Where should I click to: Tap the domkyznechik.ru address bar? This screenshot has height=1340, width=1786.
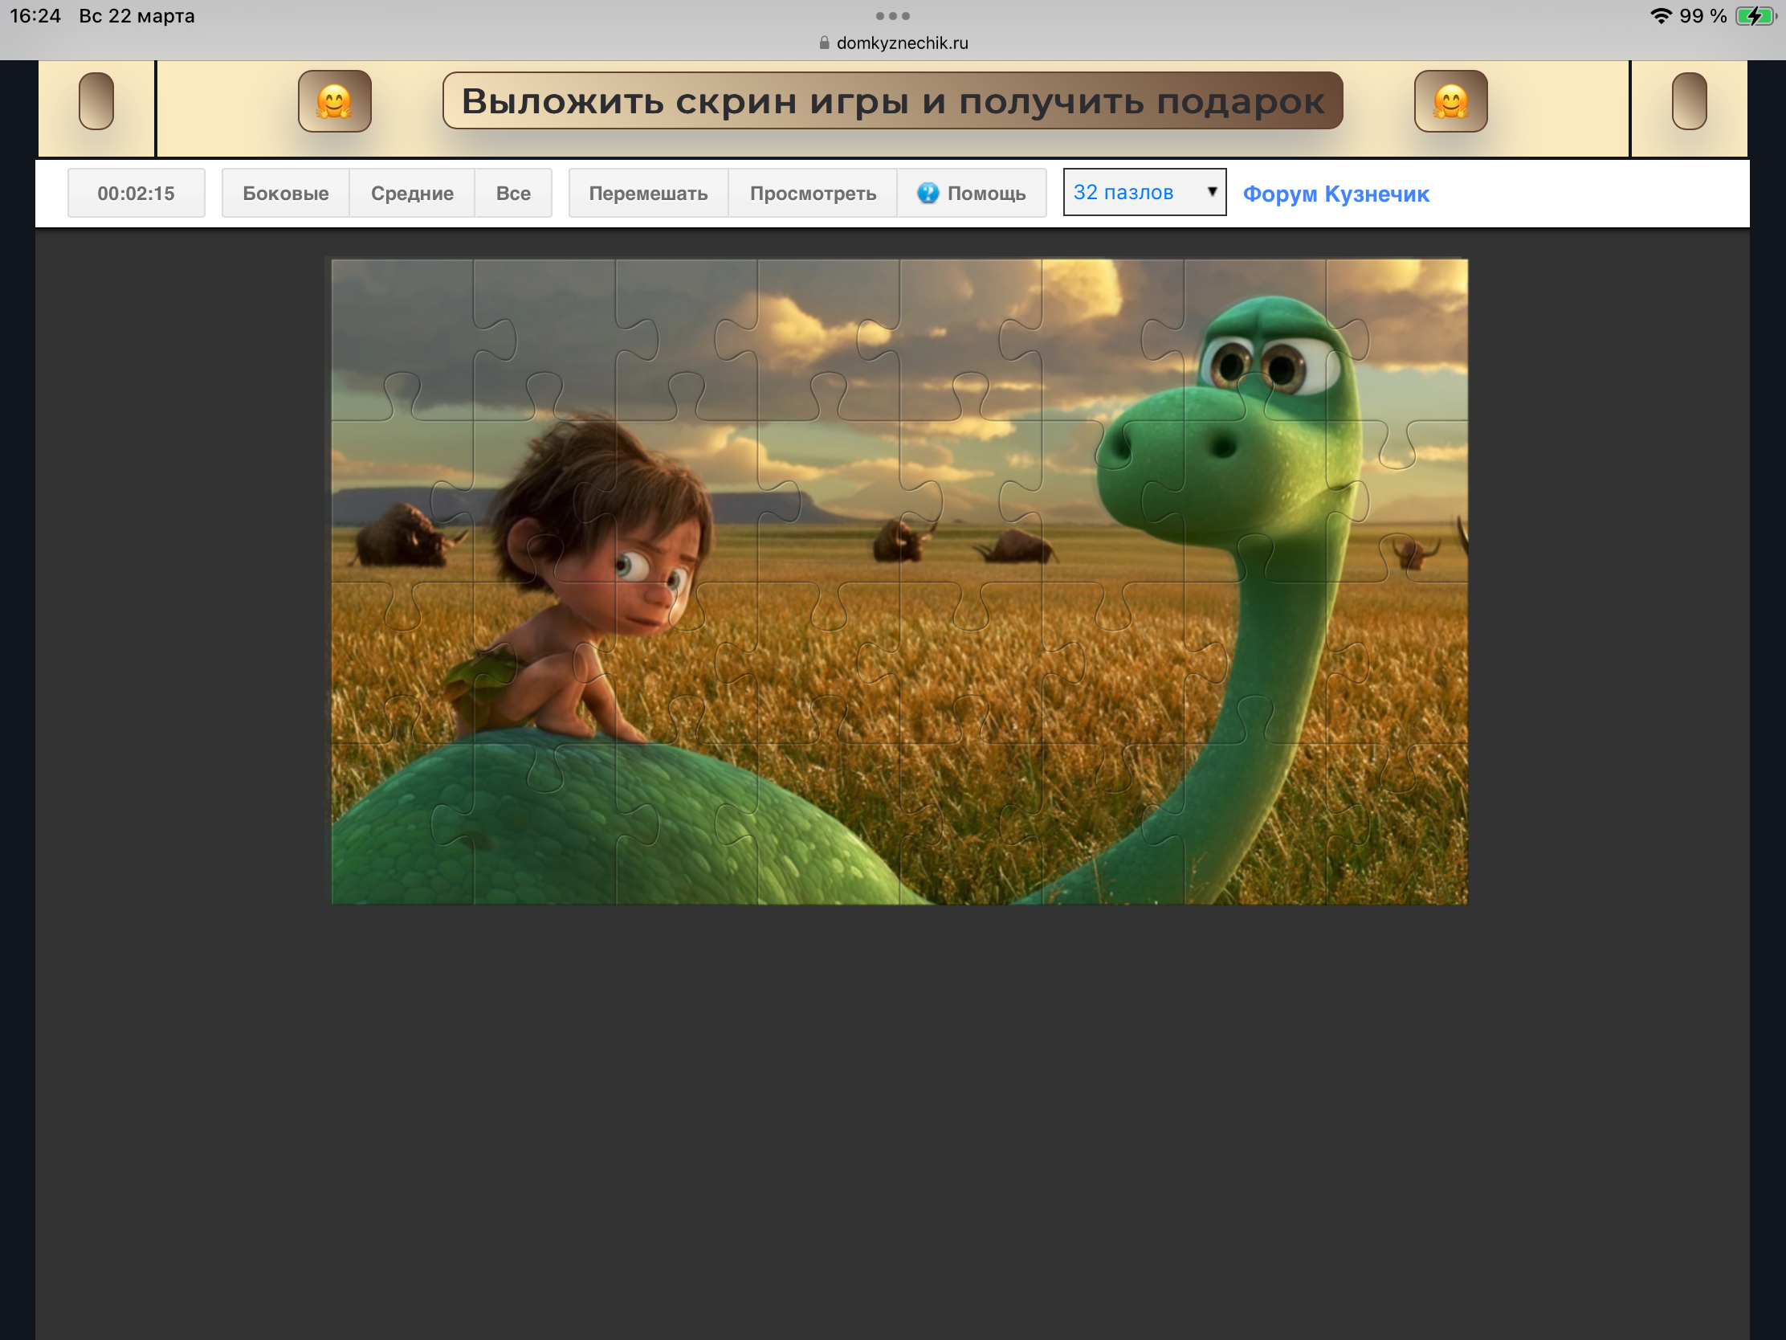[x=901, y=43]
